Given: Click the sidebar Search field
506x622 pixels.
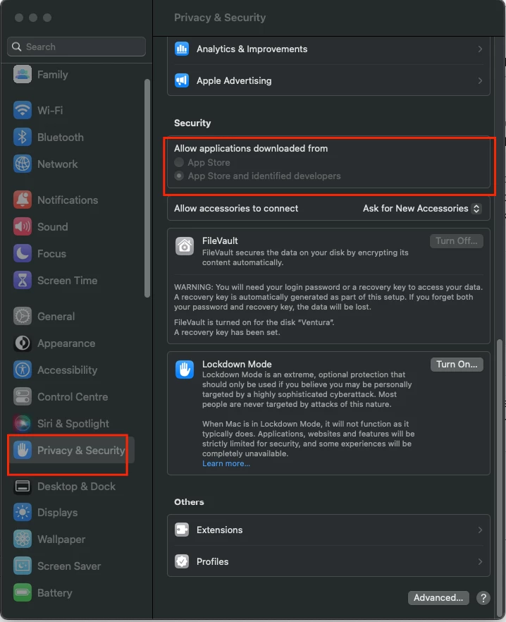Looking at the screenshot, I should (76, 47).
